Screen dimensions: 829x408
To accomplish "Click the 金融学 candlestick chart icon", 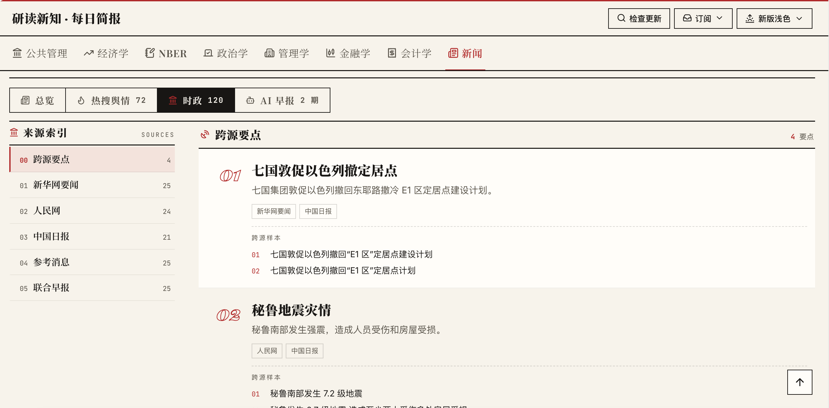I will pos(330,53).
